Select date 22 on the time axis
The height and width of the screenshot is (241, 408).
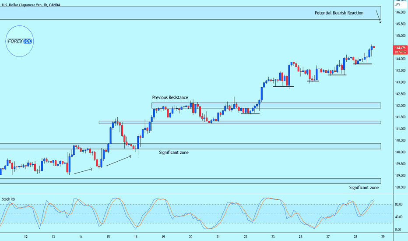(246, 237)
